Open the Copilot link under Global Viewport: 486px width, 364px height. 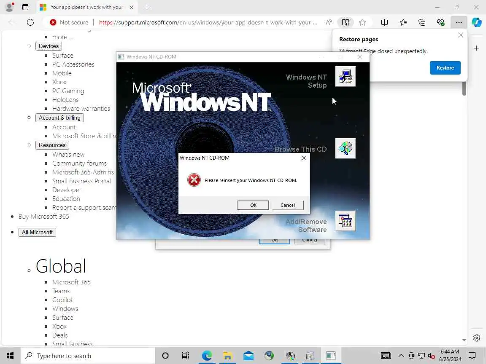pos(62,300)
